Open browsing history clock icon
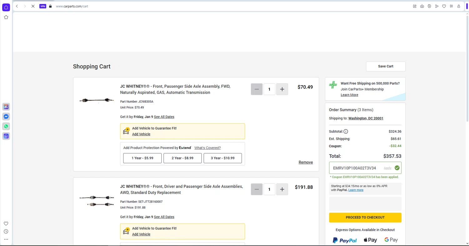Viewport: 469px width, 246px height. click(x=6, y=232)
